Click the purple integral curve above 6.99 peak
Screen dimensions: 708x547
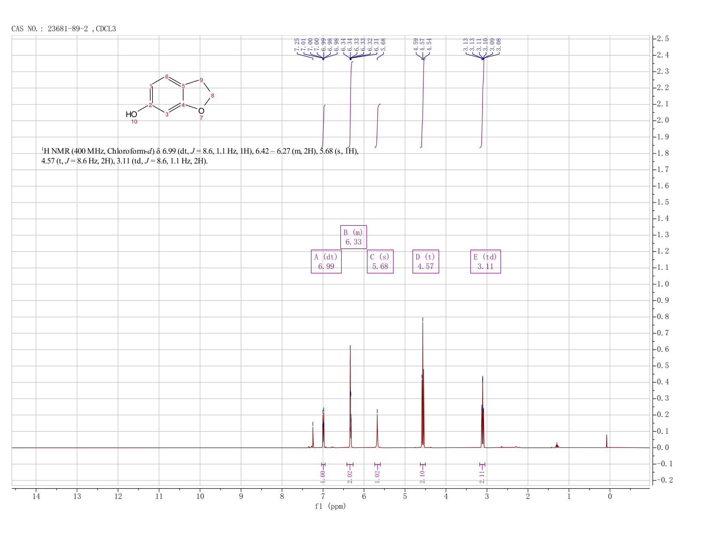(324, 126)
